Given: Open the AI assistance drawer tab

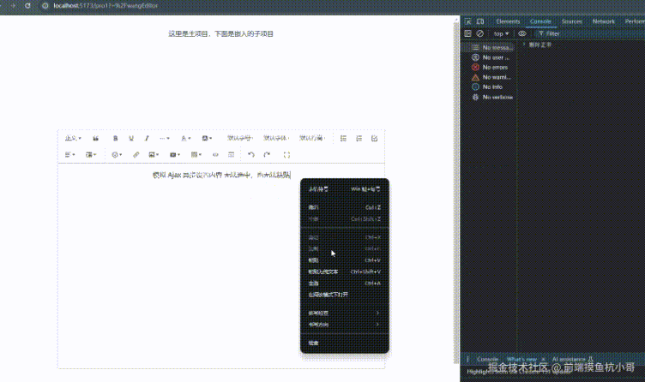Looking at the screenshot, I should 573,360.
